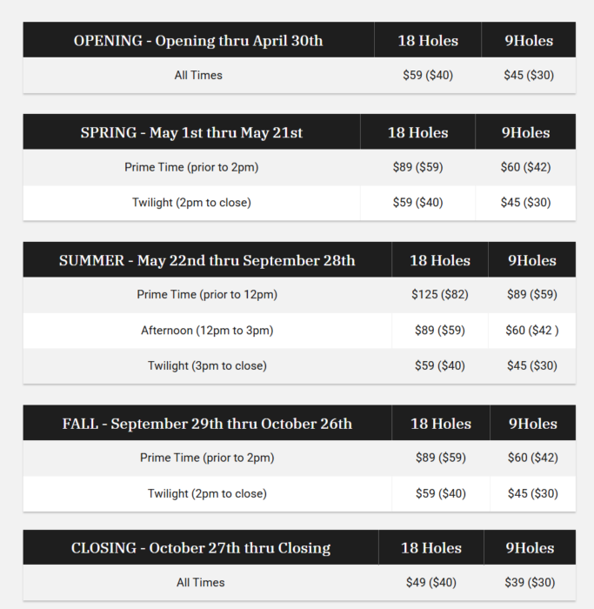Viewport: 594px width, 609px height.
Task: Click the 18 Holes header in Summer table
Action: (440, 261)
